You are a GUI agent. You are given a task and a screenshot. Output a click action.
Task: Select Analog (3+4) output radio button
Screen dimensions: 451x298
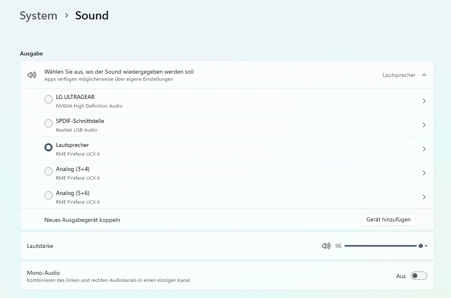coord(48,171)
